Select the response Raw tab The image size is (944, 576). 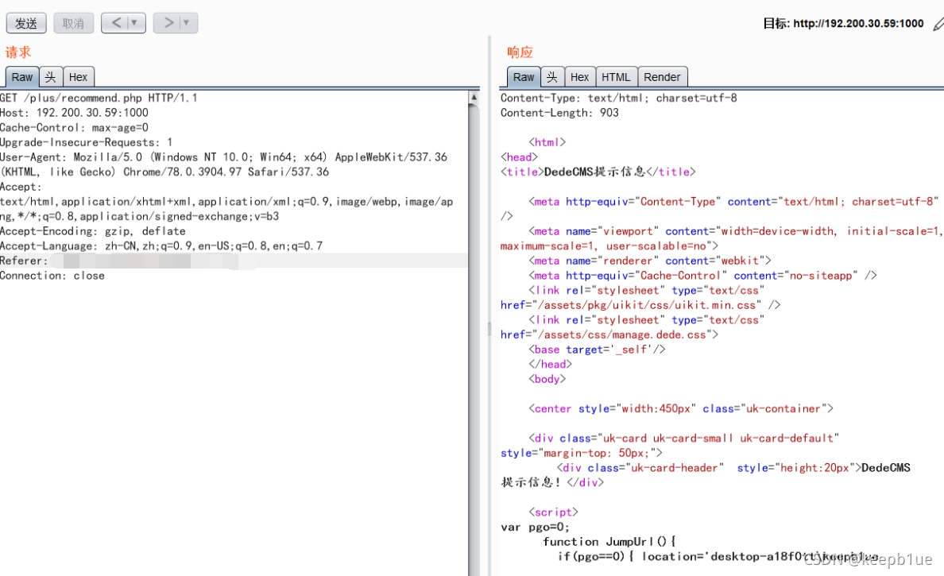pos(524,77)
